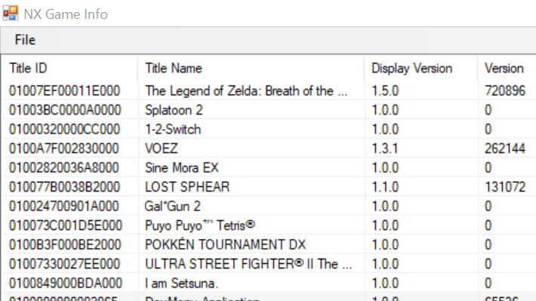Click title ID 01007EF00011E000 cell
Screen dimensions: 536x301
65,91
